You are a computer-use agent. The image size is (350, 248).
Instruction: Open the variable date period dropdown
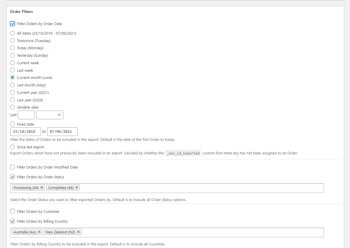(x=50, y=115)
